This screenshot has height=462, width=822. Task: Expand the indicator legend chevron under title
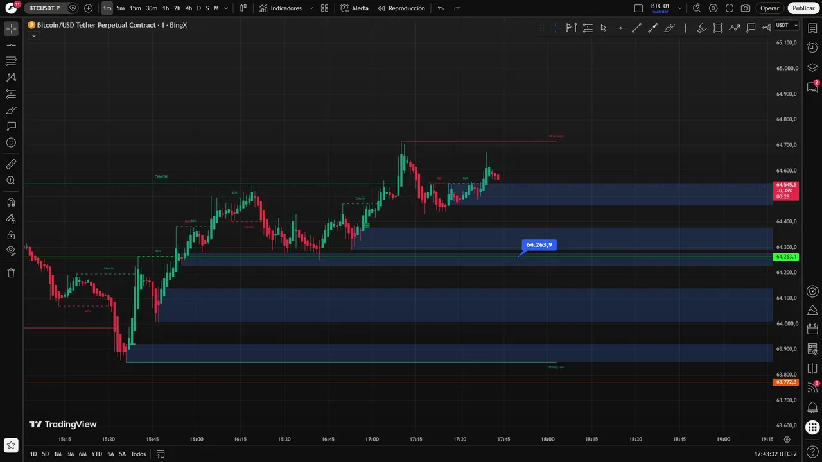click(x=33, y=36)
